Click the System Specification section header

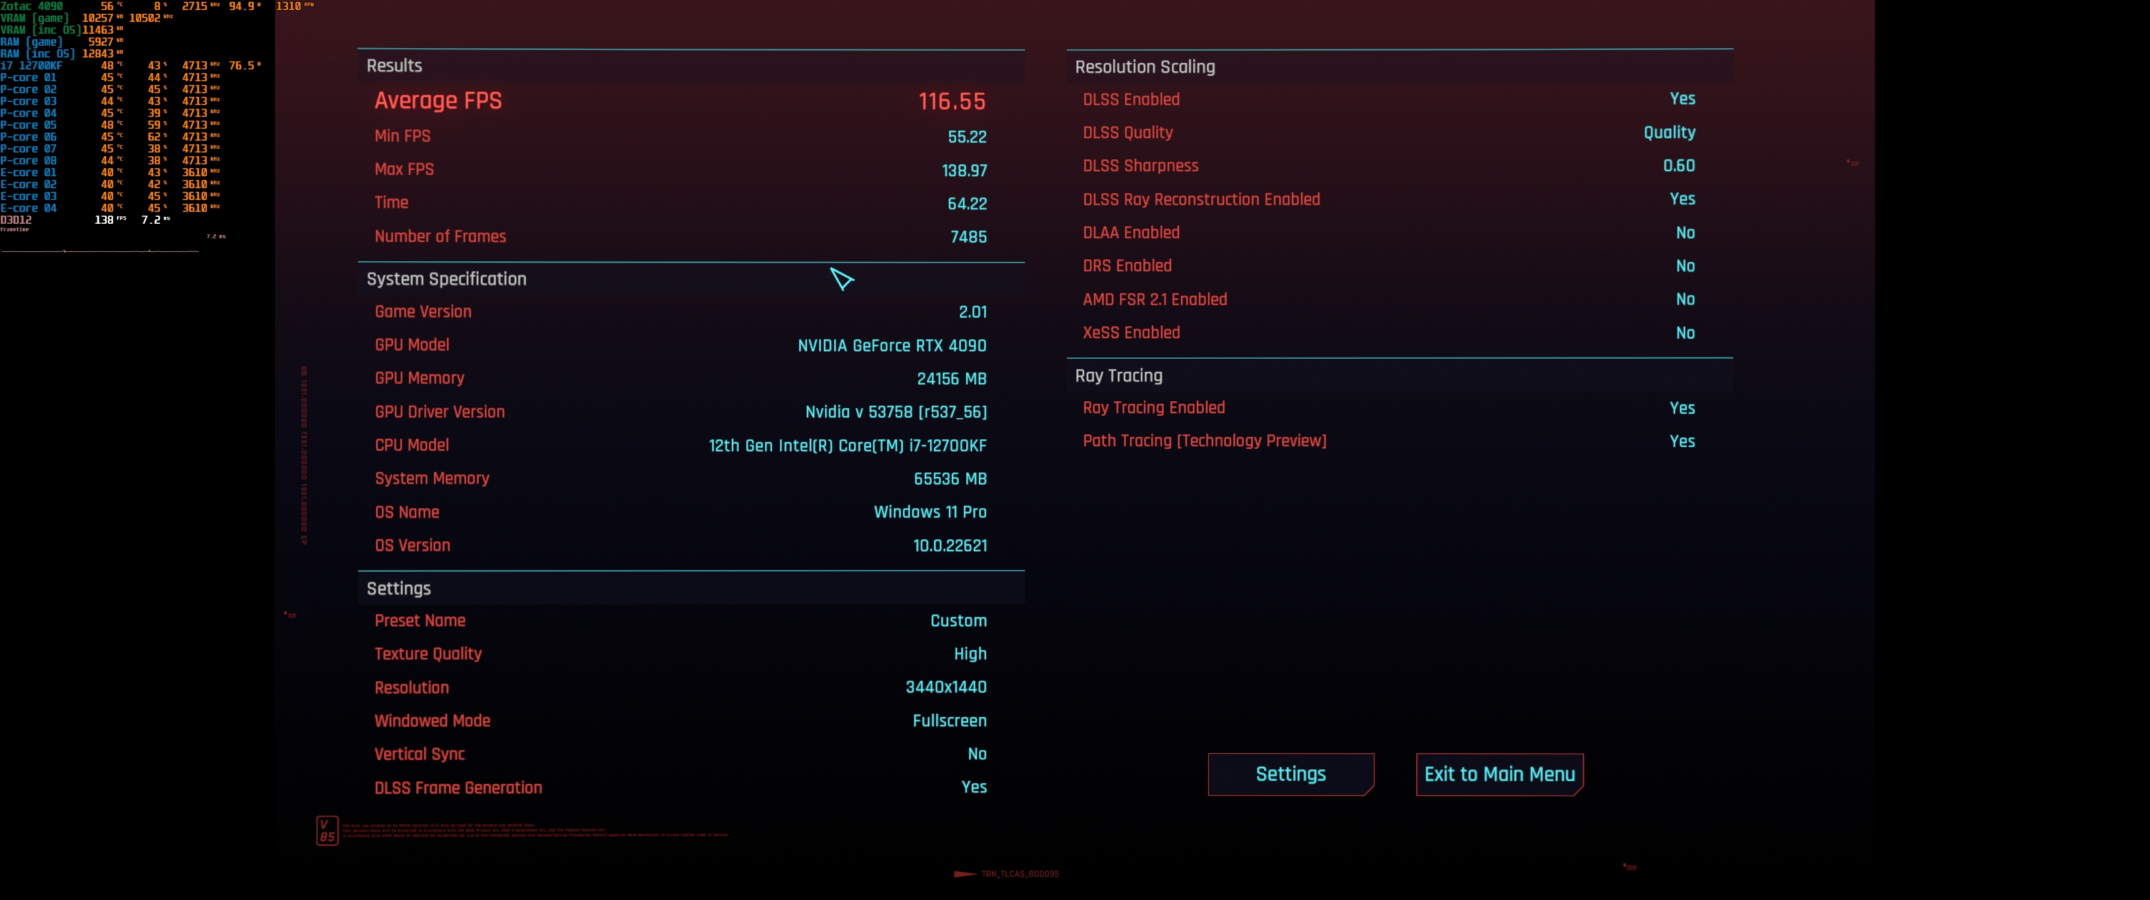(x=446, y=279)
